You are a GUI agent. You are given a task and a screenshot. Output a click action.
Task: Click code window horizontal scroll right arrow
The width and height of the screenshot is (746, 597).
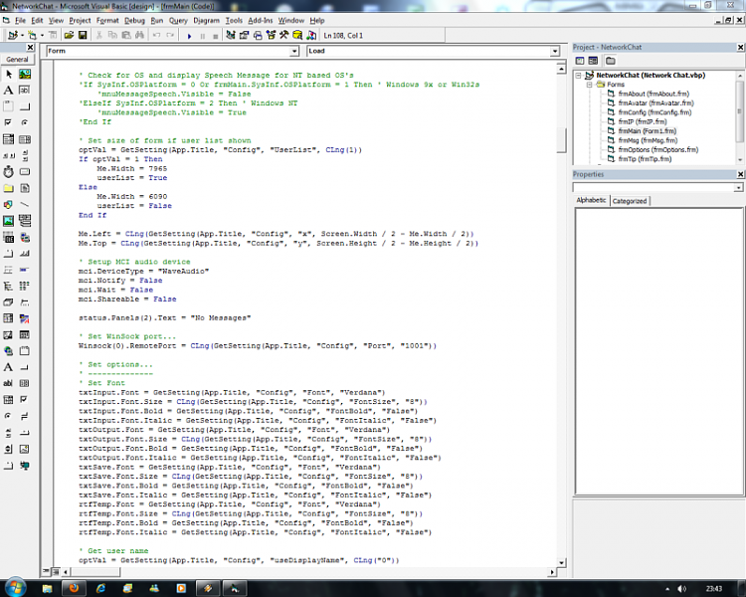point(552,572)
